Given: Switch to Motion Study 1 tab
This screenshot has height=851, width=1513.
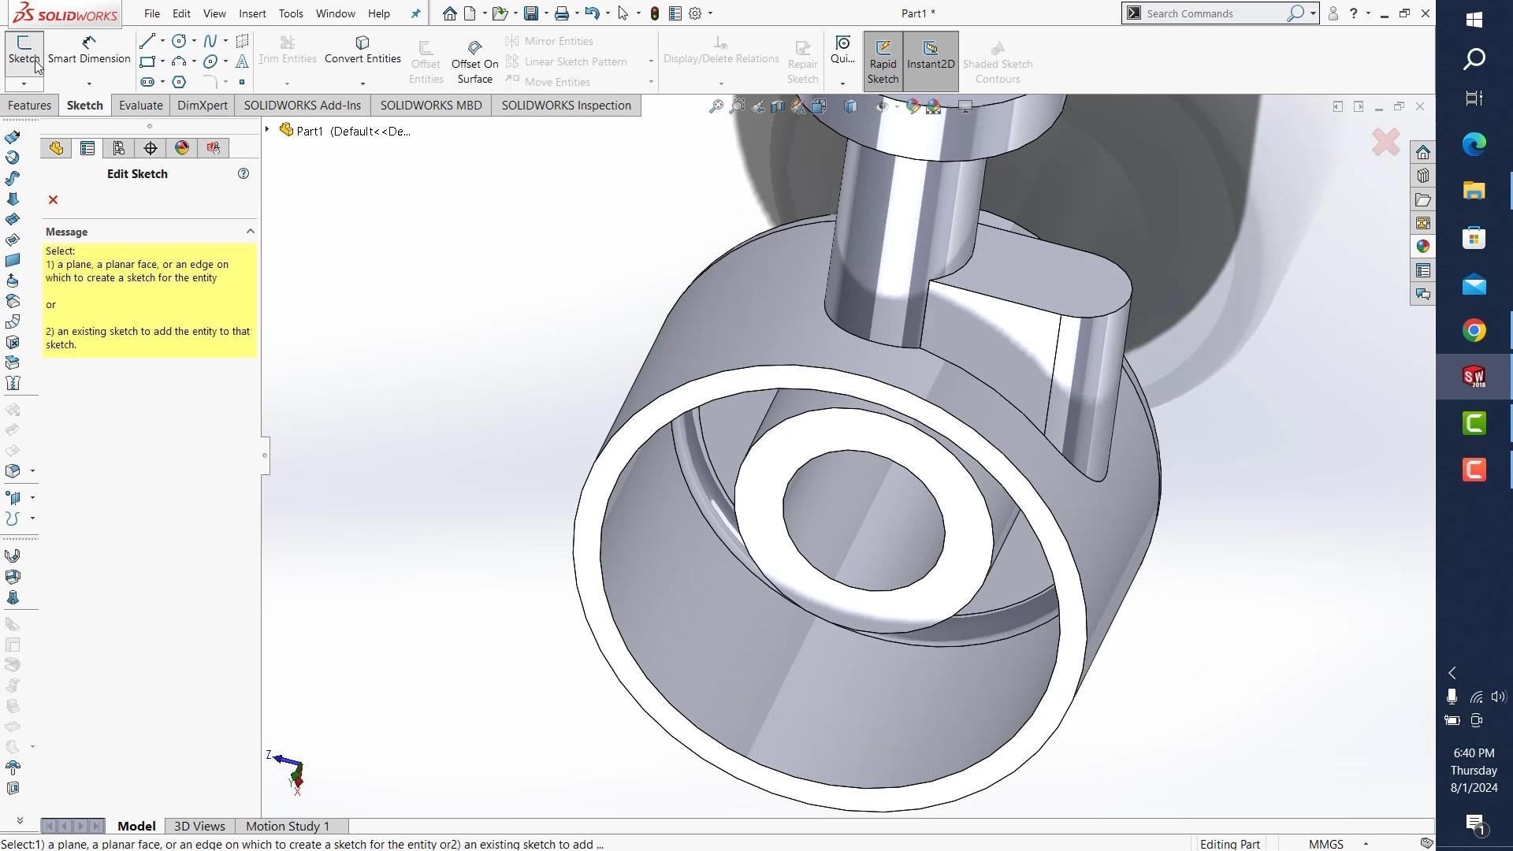Looking at the screenshot, I should pos(287,826).
